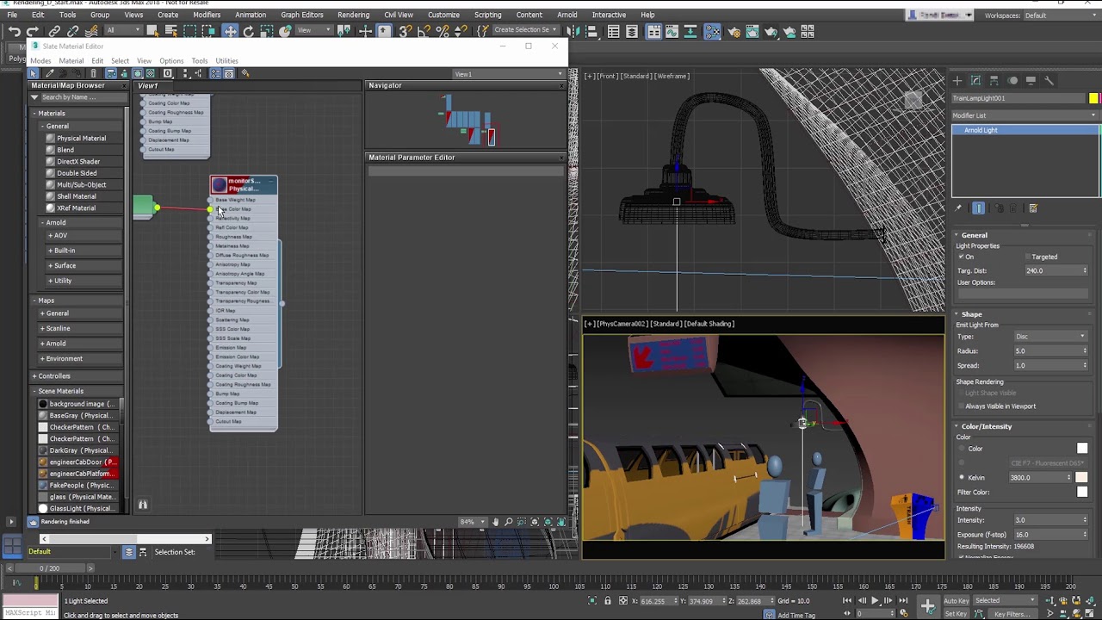Activate the Select and Link tool
The height and width of the screenshot is (620, 1102).
54,32
